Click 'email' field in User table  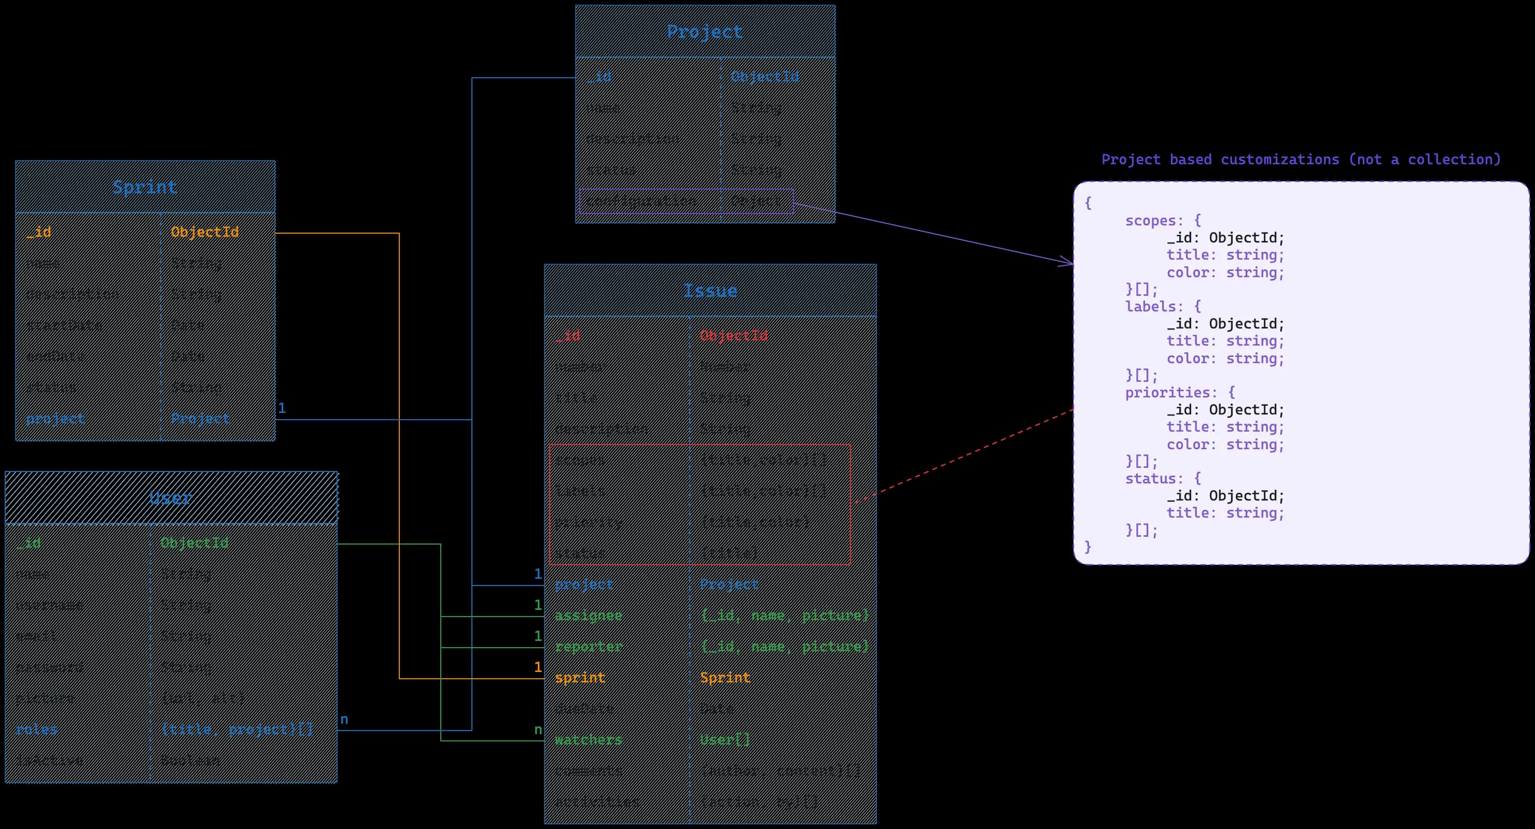pos(37,637)
